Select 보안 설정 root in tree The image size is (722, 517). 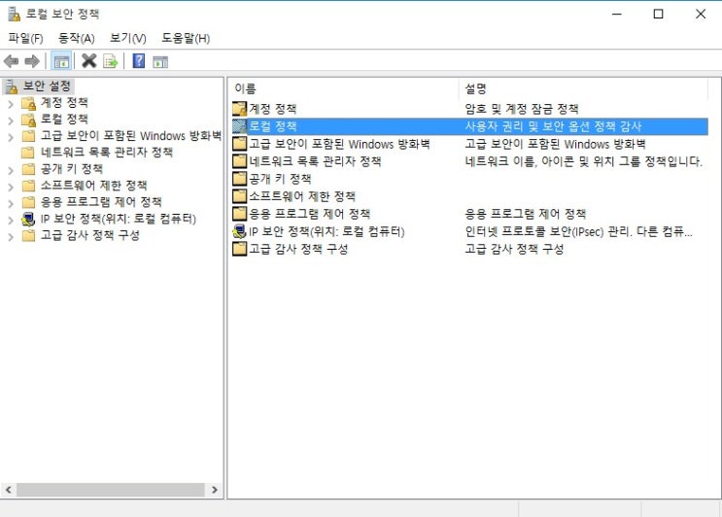point(47,86)
